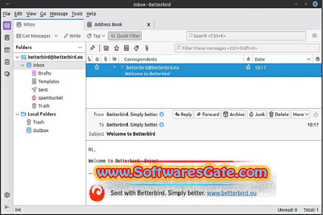This screenshot has width=323, height=215.
Task: Select the Drafts folder
Action: tap(44, 73)
